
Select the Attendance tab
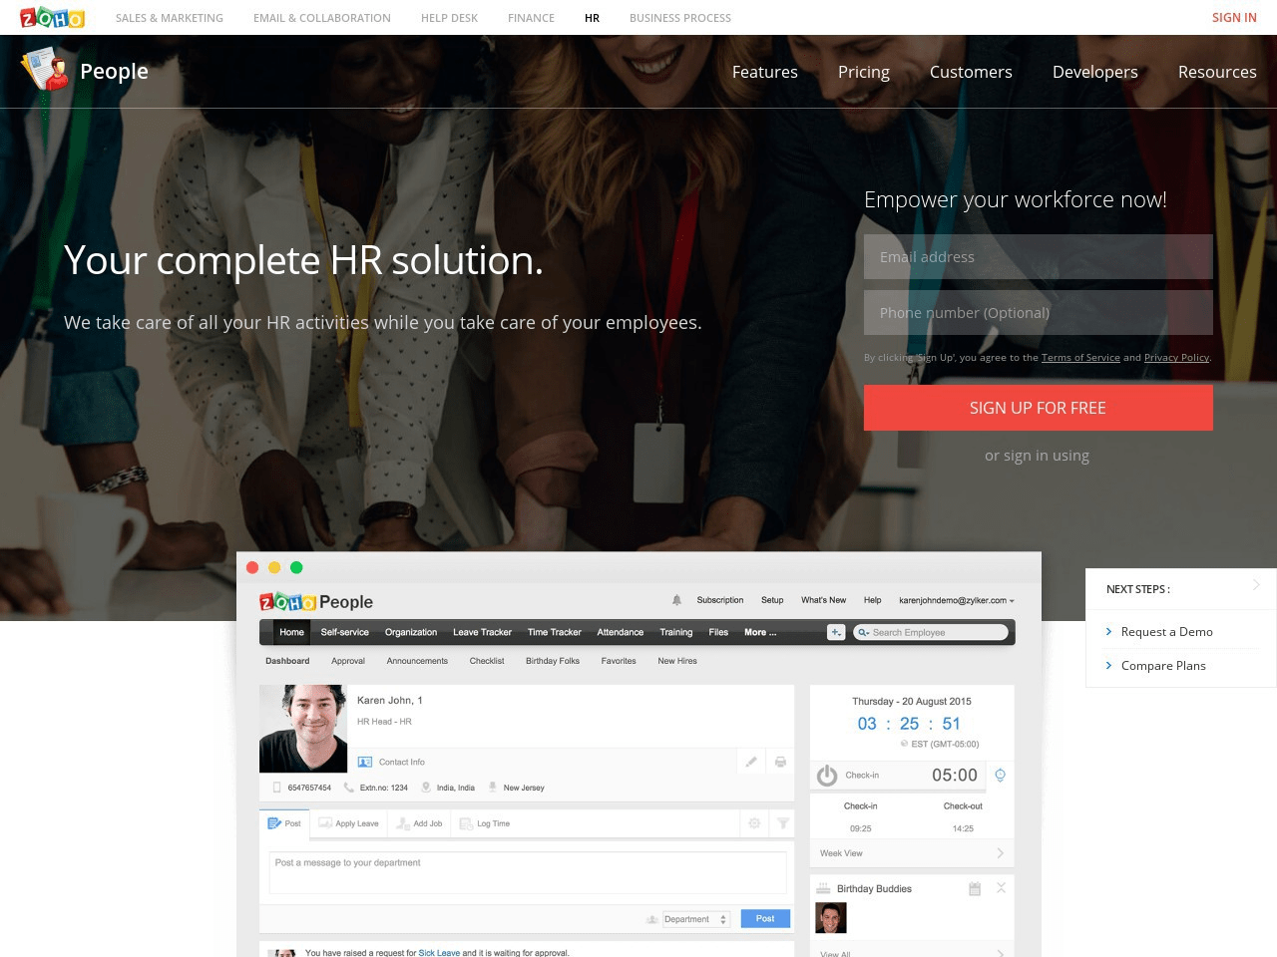point(620,632)
